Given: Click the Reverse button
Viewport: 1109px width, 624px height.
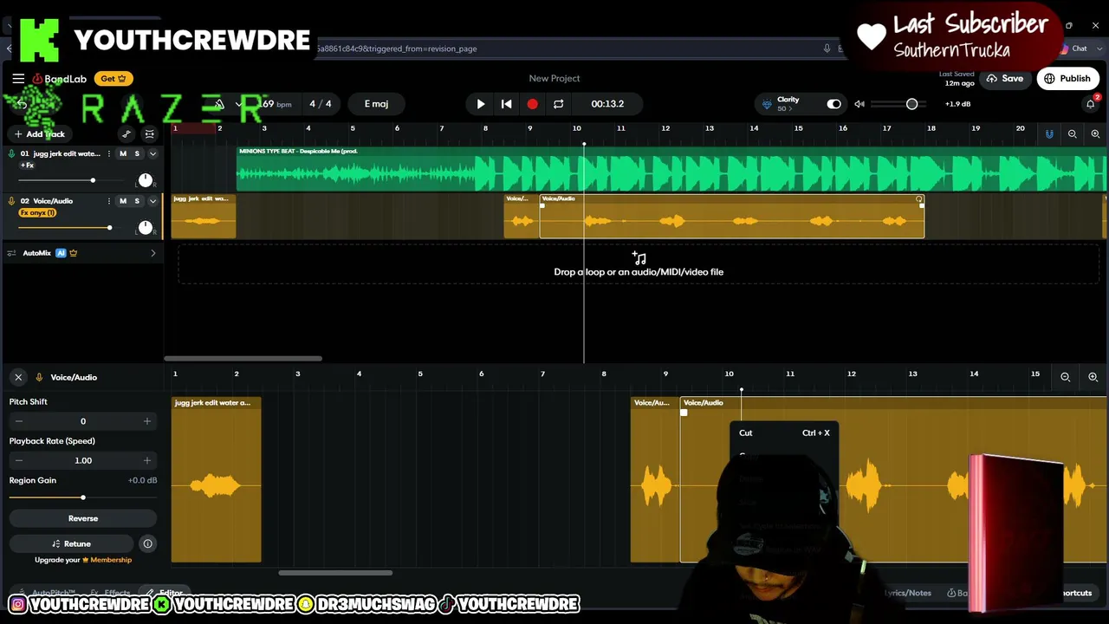Looking at the screenshot, I should pos(83,518).
